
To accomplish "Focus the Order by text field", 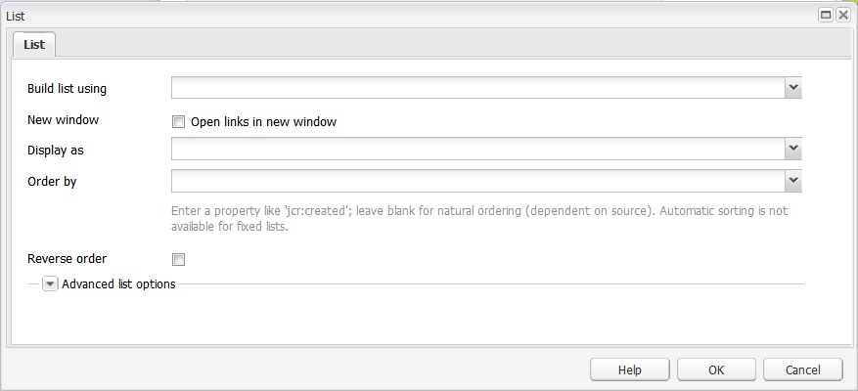I will pyautogui.click(x=477, y=181).
